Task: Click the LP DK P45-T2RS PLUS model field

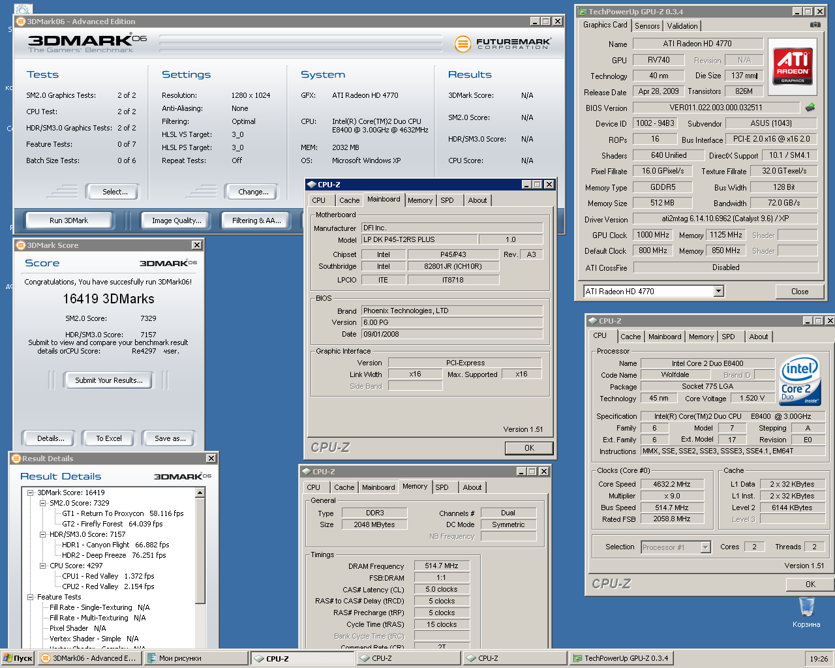Action: [419, 239]
